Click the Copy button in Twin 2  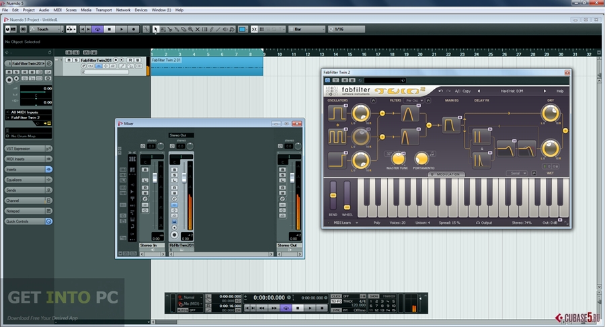(467, 91)
